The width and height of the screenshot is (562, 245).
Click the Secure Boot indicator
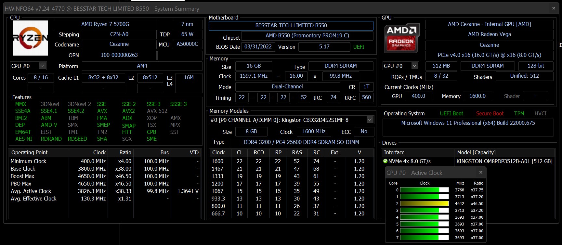[x=490, y=114]
